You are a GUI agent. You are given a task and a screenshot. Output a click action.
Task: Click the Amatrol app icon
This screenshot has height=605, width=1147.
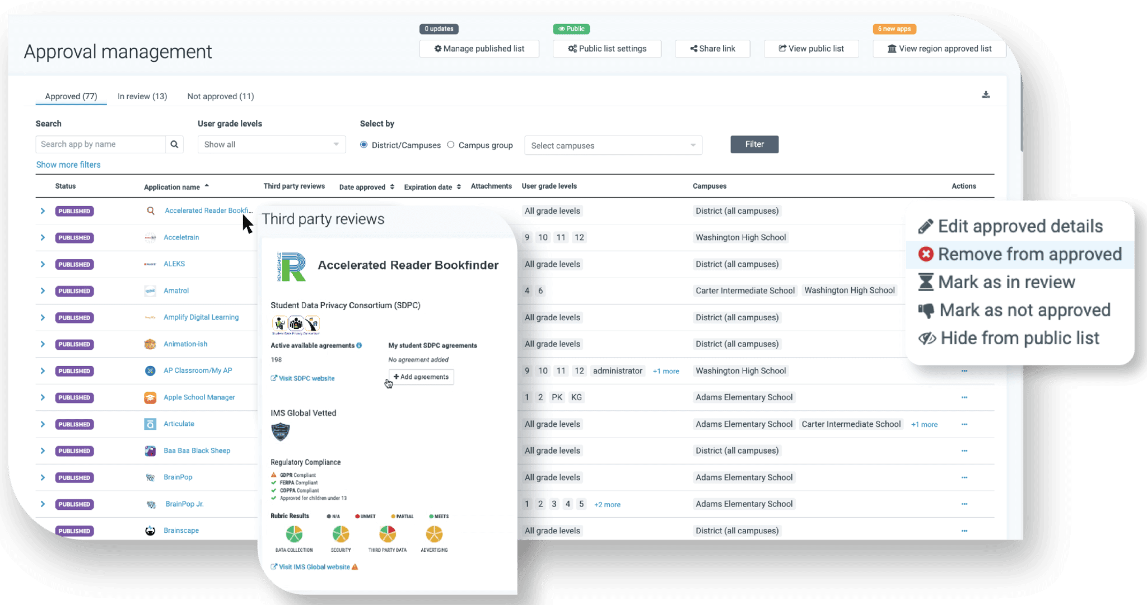click(150, 290)
